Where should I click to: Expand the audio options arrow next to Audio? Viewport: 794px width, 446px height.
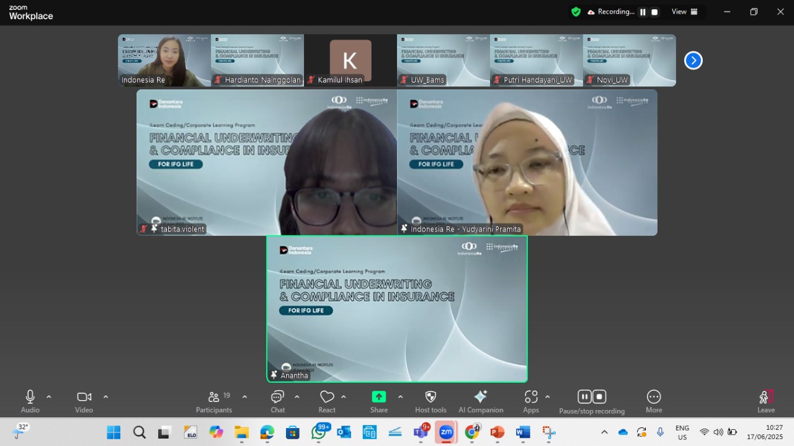click(x=49, y=396)
